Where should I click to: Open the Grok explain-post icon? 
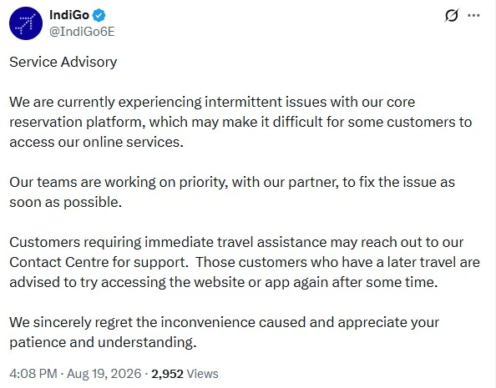[452, 15]
